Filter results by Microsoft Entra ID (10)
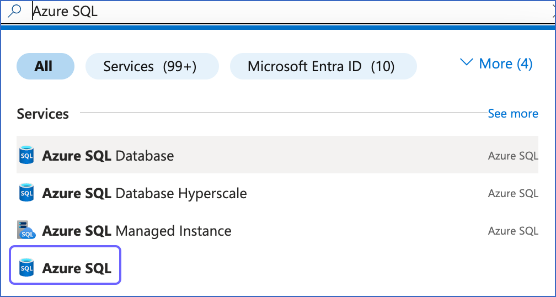The width and height of the screenshot is (556, 297). coord(323,66)
